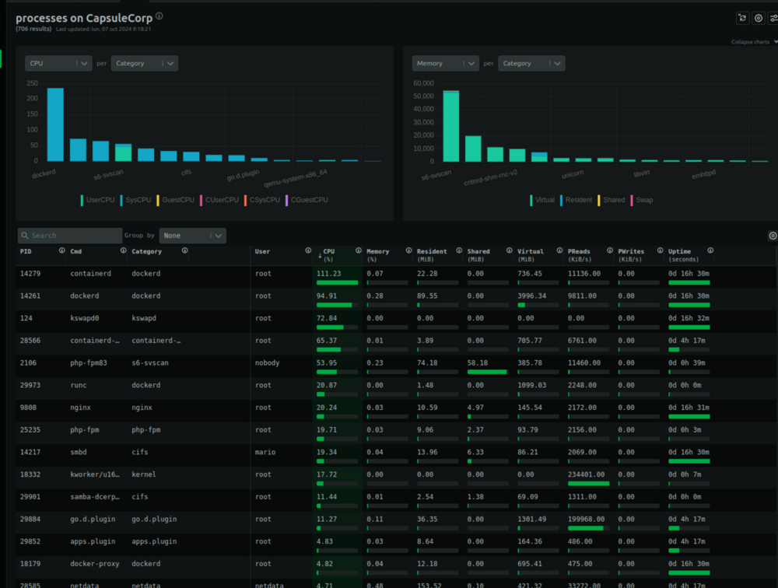The width and height of the screenshot is (778, 588).
Task: Click php-fpm83 Shared progress bar
Action: click(488, 372)
